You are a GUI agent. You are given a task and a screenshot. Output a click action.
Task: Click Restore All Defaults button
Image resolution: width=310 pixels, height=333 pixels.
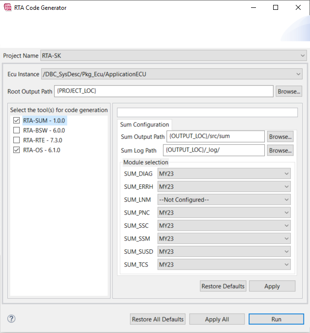(158, 319)
